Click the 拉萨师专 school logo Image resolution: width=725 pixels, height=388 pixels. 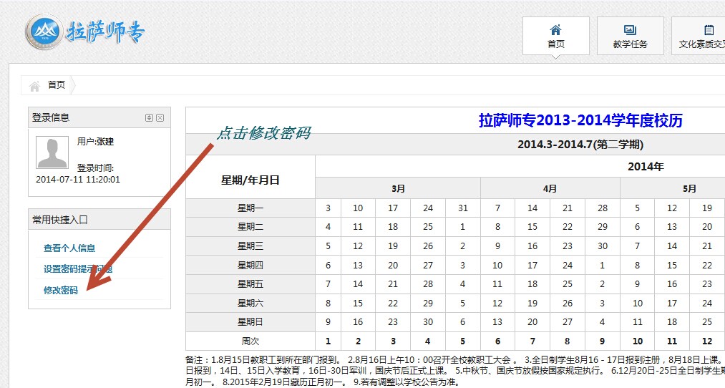[86, 32]
